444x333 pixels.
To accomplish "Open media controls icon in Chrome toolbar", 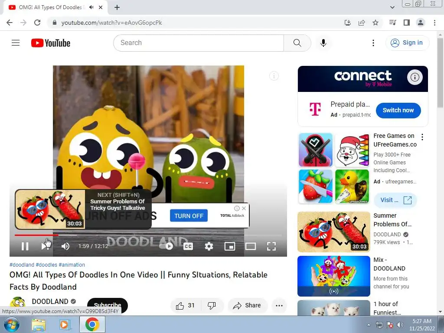I will pos(392,23).
